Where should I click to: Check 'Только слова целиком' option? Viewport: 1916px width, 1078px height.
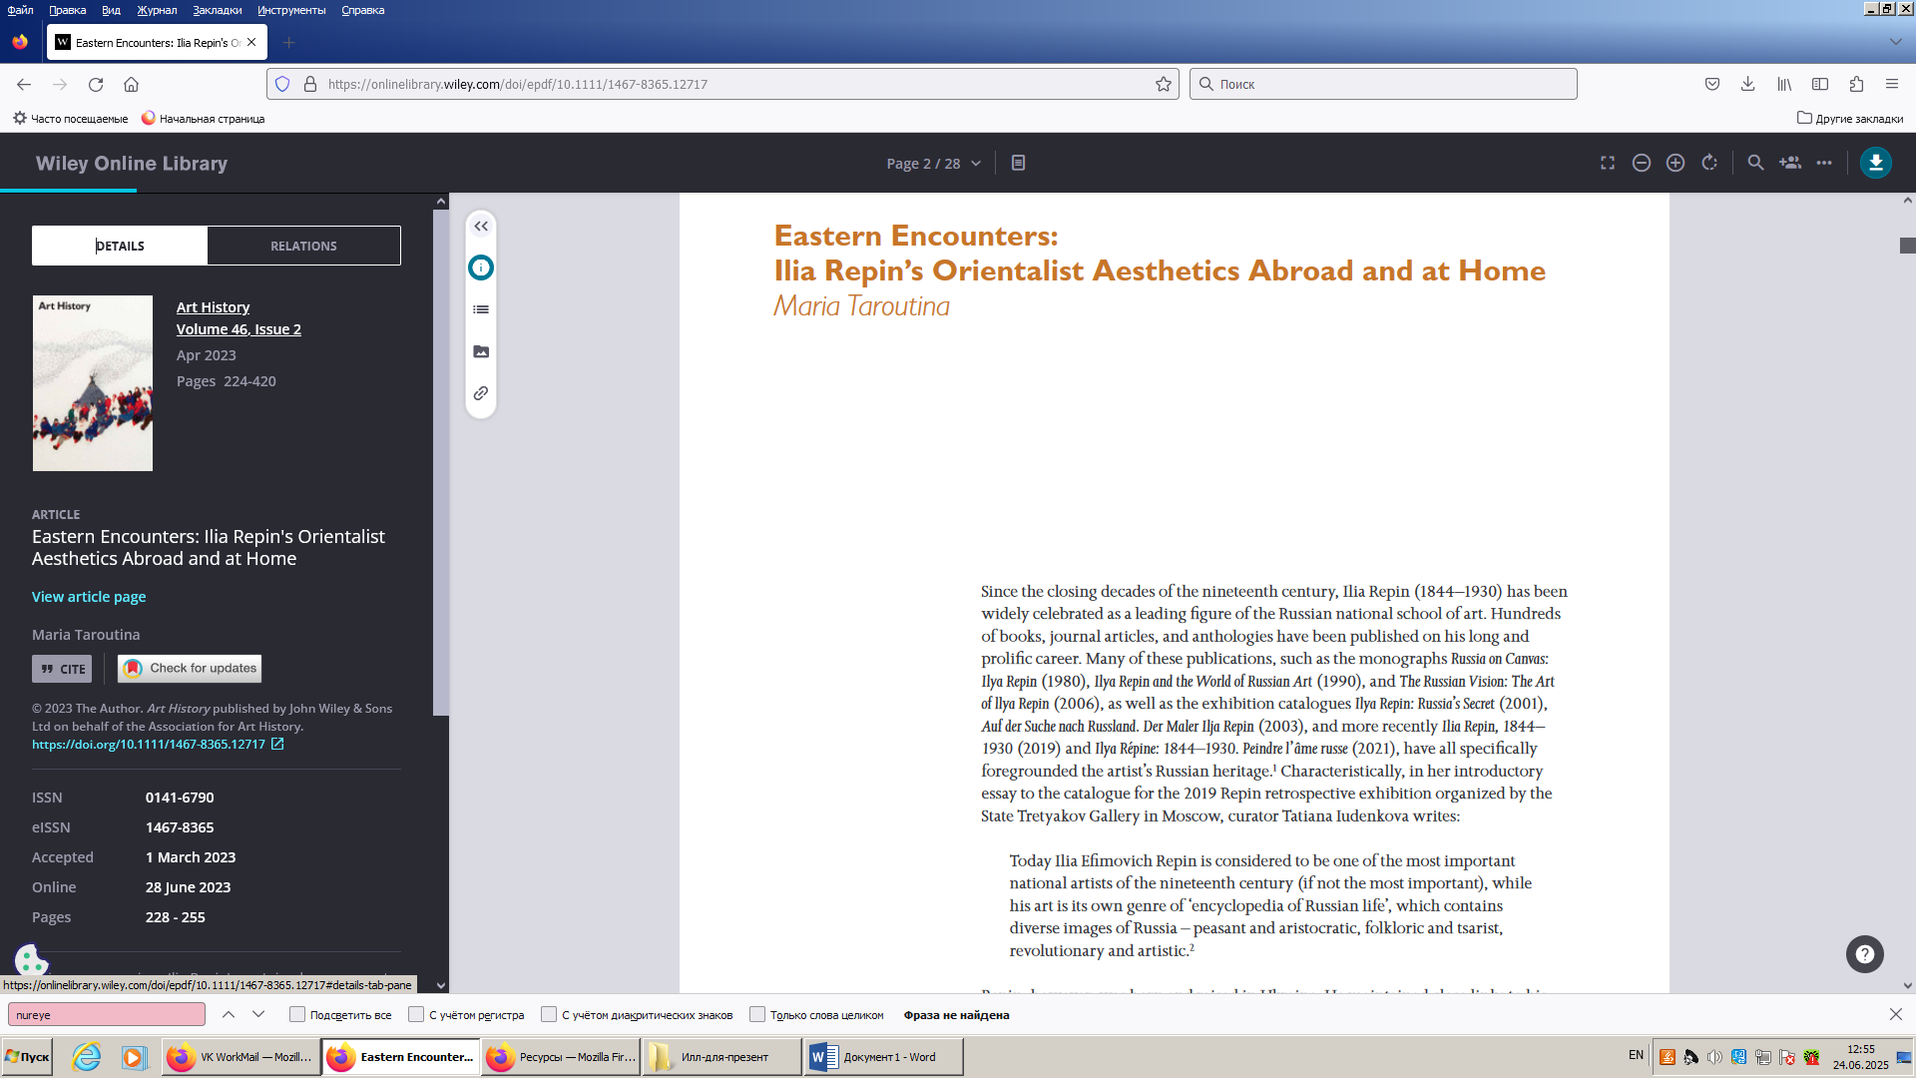coord(757,1015)
